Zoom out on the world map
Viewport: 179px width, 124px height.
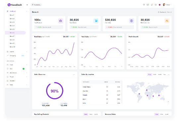pyautogui.click(x=168, y=104)
